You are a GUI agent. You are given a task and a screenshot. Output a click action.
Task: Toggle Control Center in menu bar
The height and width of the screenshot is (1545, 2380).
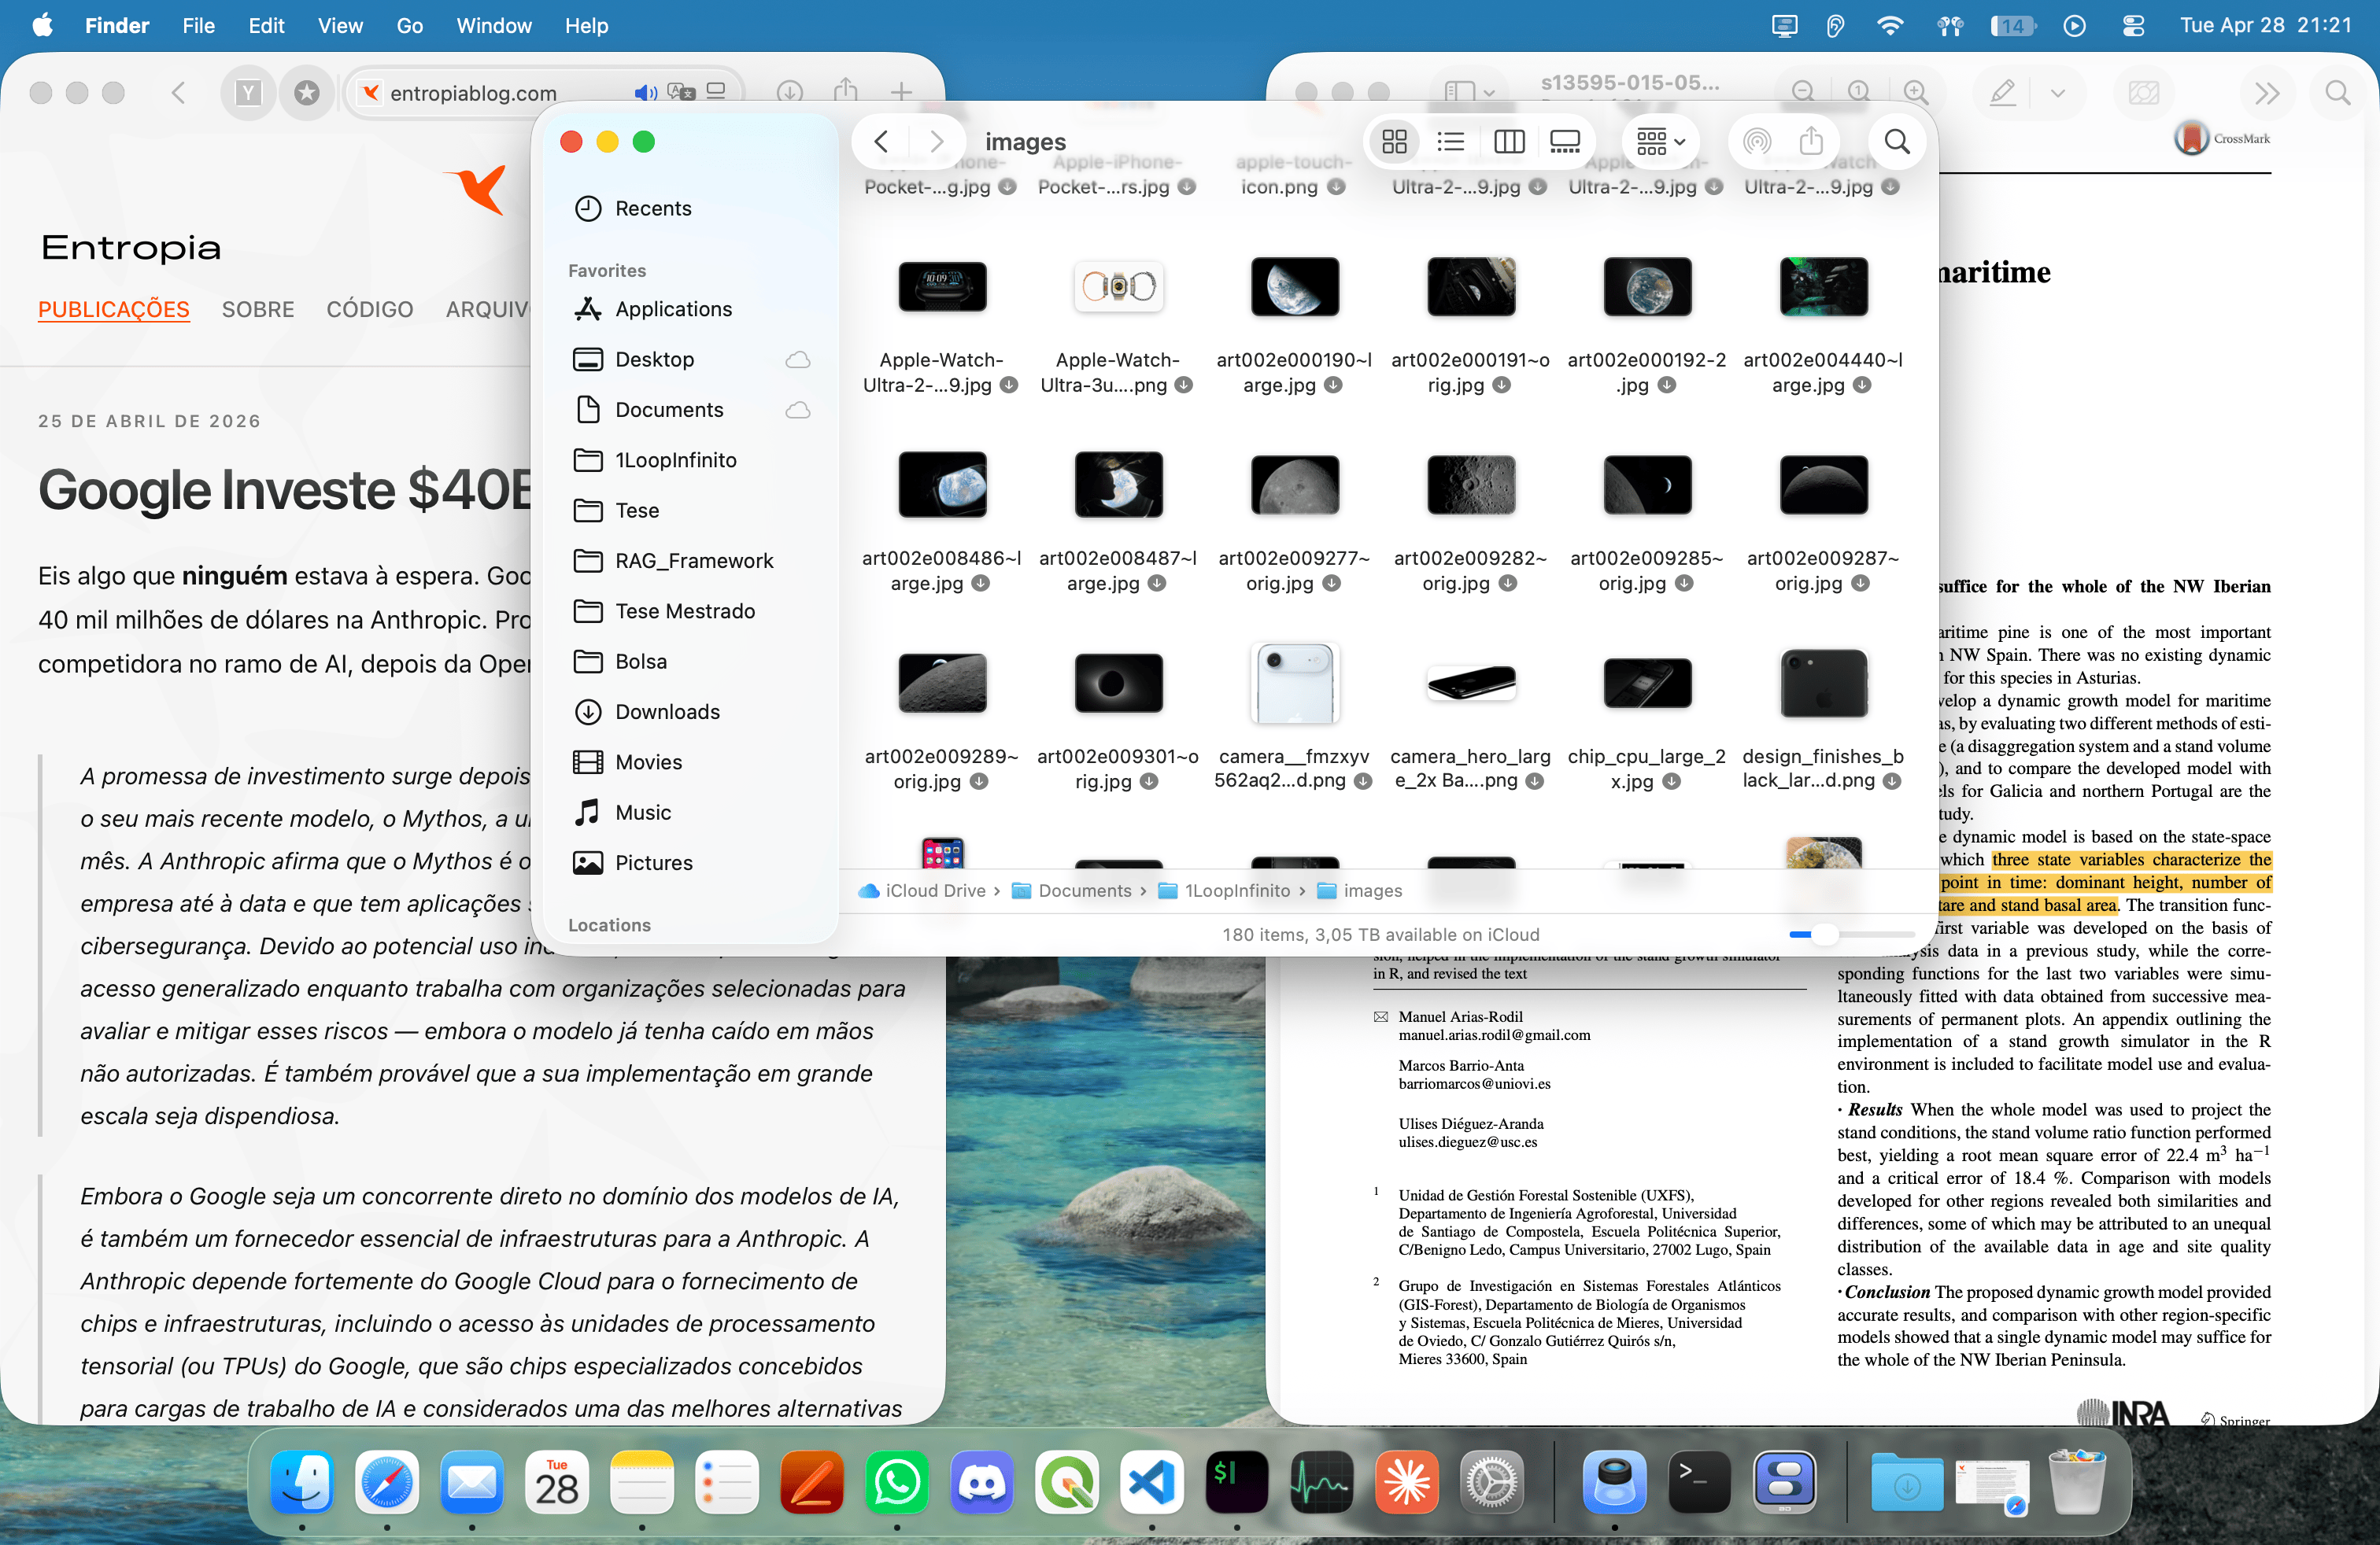point(2133,26)
